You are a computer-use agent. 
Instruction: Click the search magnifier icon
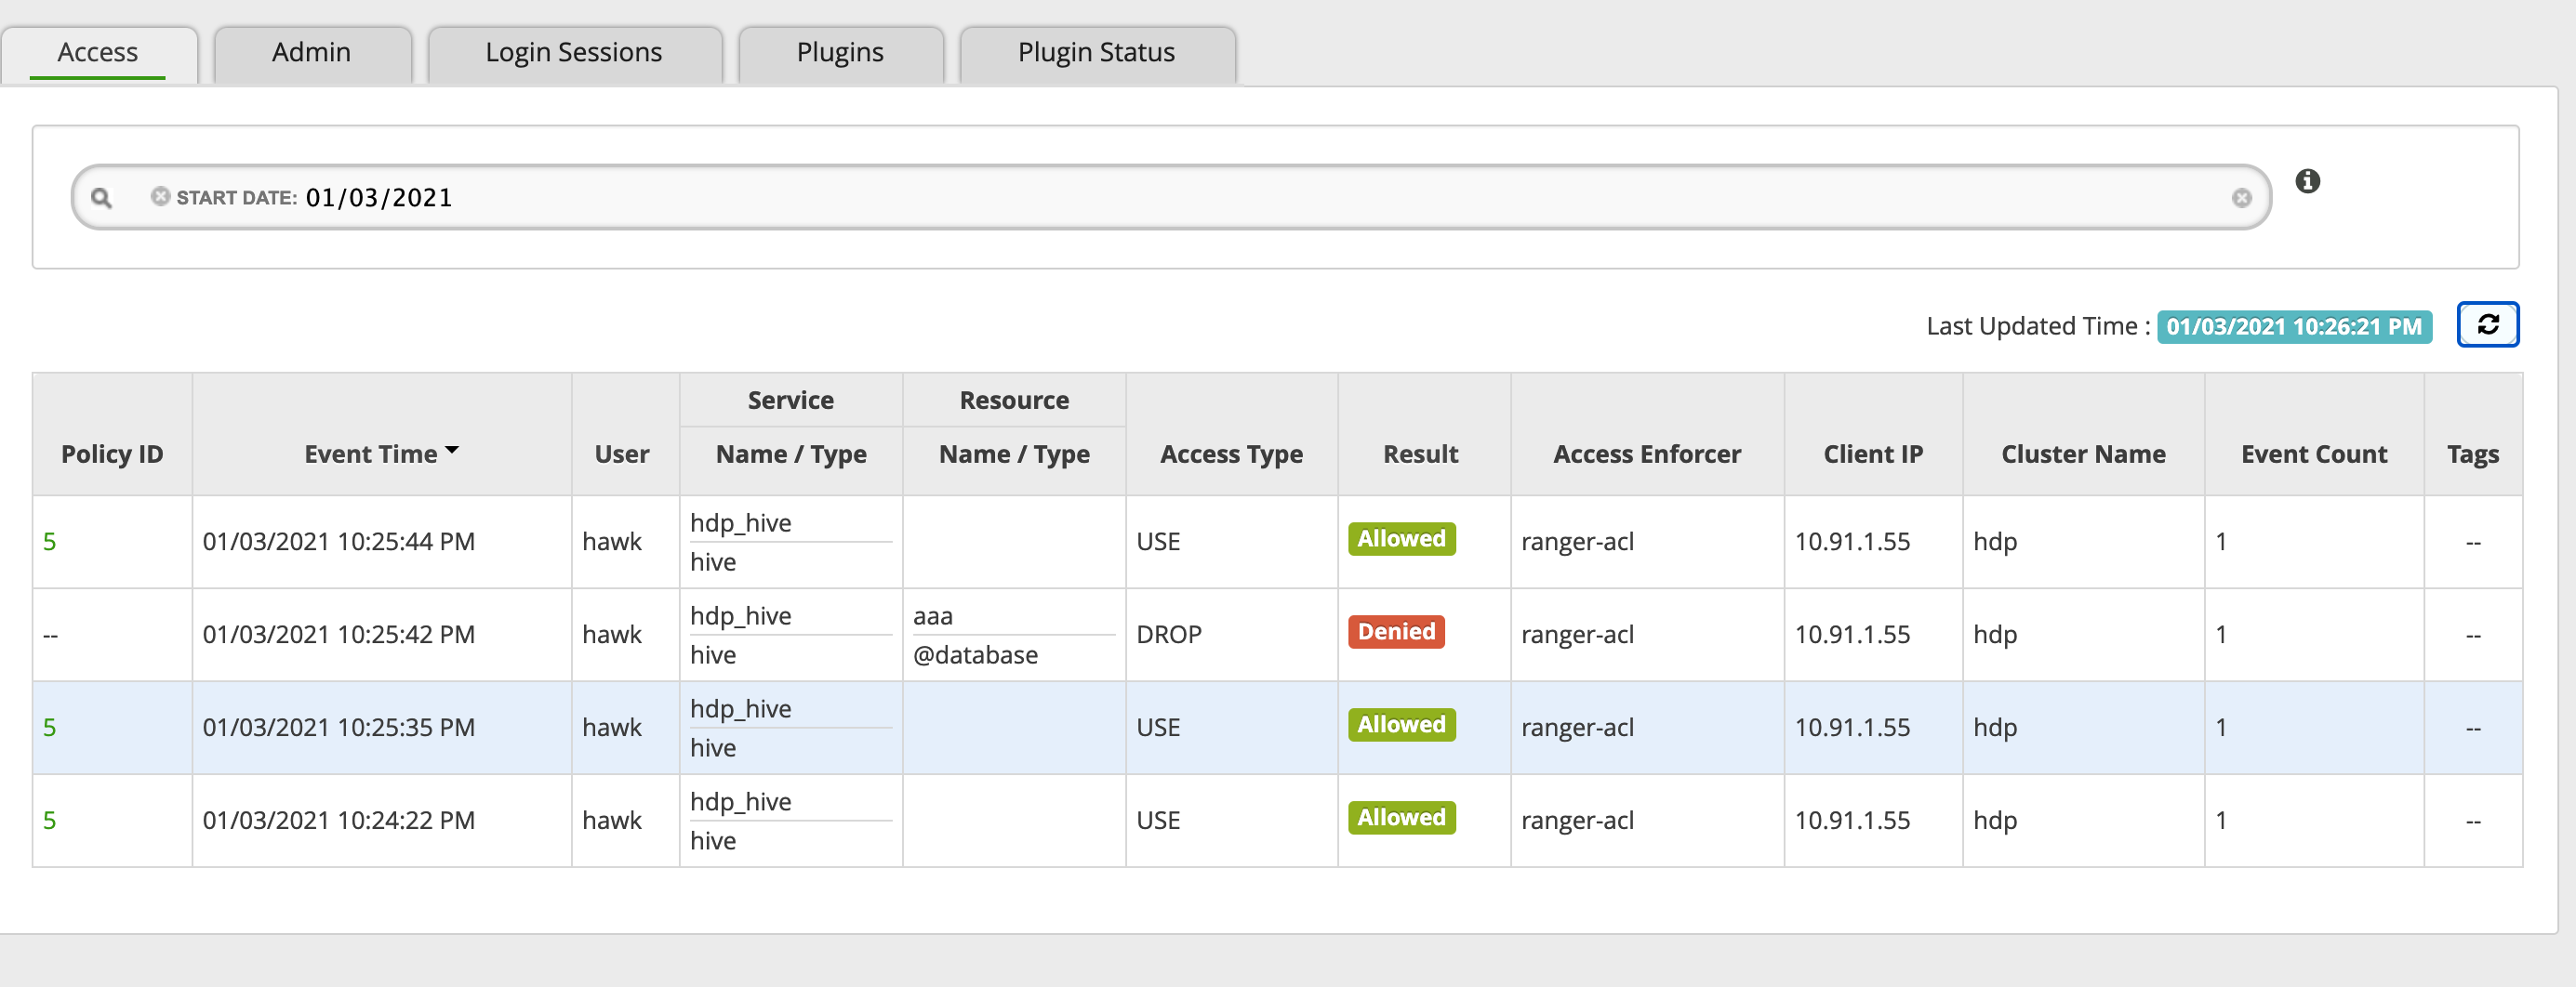pos(101,198)
